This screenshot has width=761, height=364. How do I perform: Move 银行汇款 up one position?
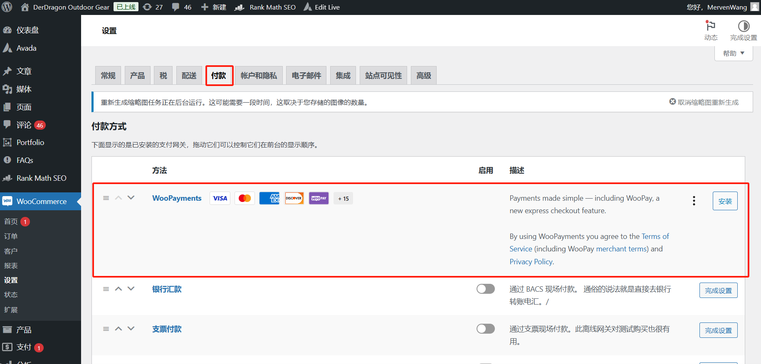(x=119, y=289)
